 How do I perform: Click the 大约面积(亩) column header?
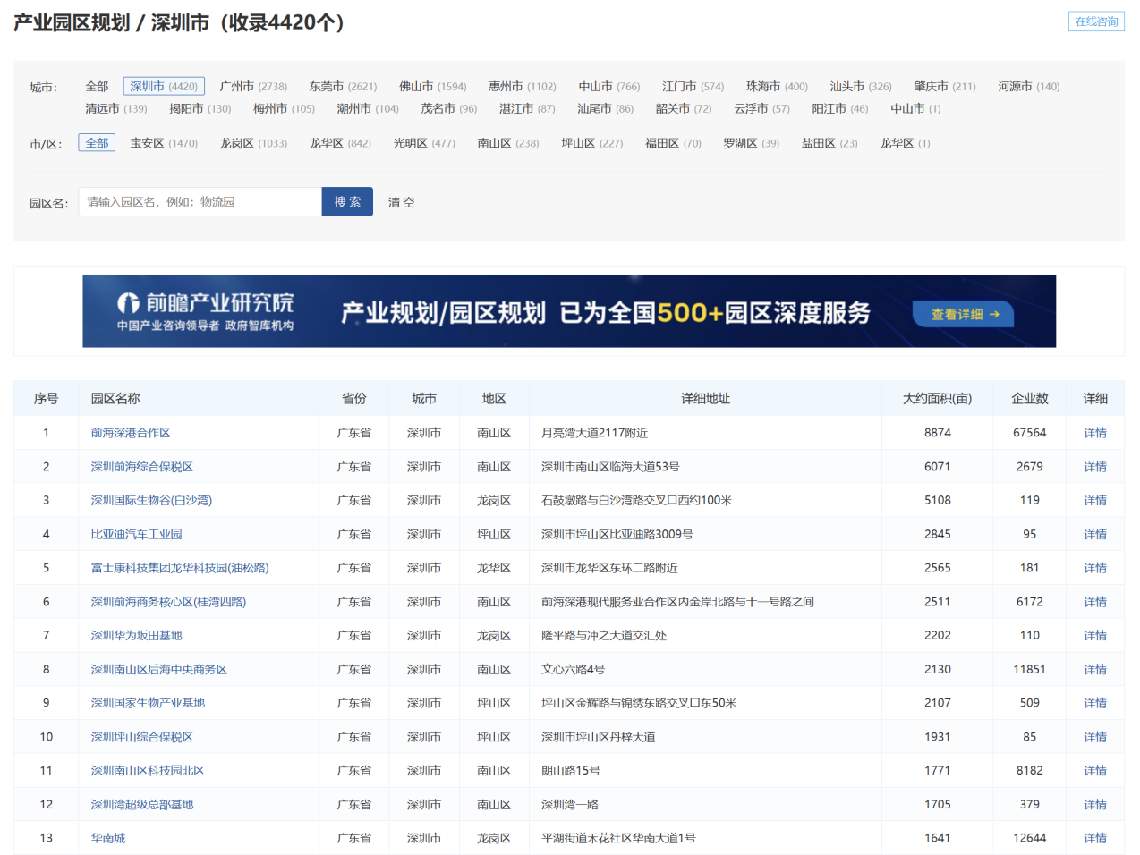click(x=937, y=399)
